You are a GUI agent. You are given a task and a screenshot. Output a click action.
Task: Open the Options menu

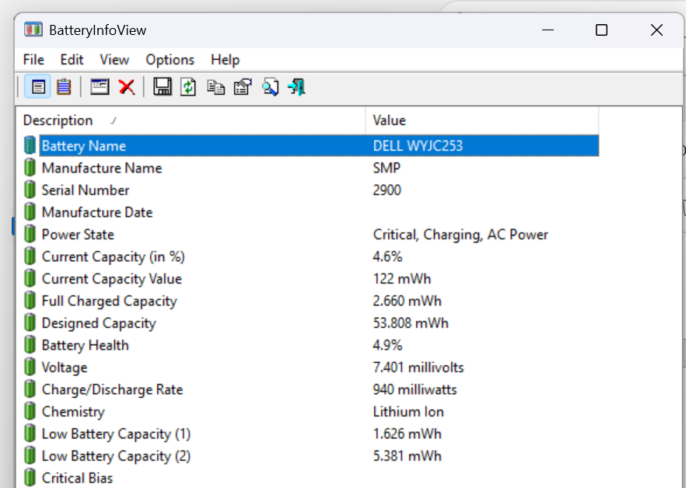[x=170, y=60]
